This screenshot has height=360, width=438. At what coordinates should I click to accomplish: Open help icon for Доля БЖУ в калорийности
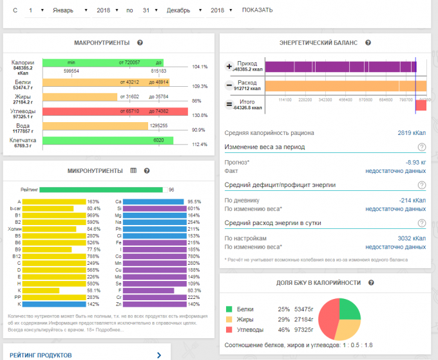click(x=372, y=283)
